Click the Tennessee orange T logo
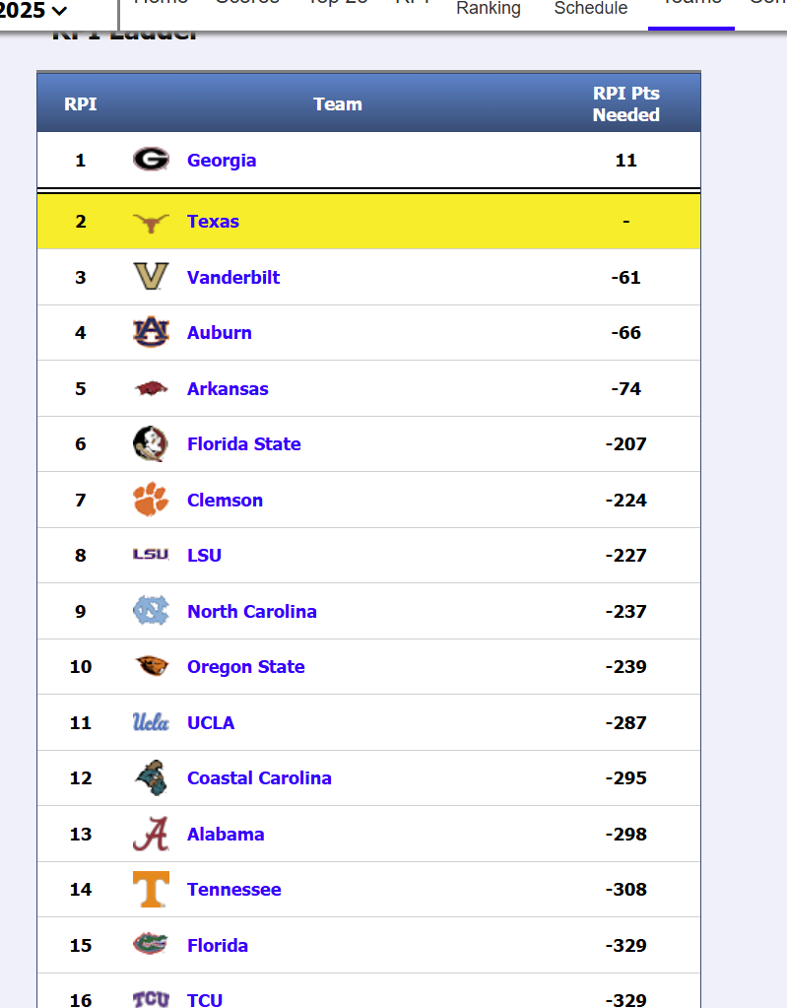Screen dimensions: 787x1008 pyautogui.click(x=151, y=889)
